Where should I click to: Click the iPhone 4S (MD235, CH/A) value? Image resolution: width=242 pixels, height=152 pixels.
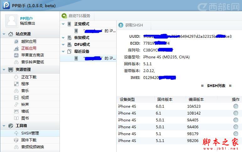(x=166, y=57)
